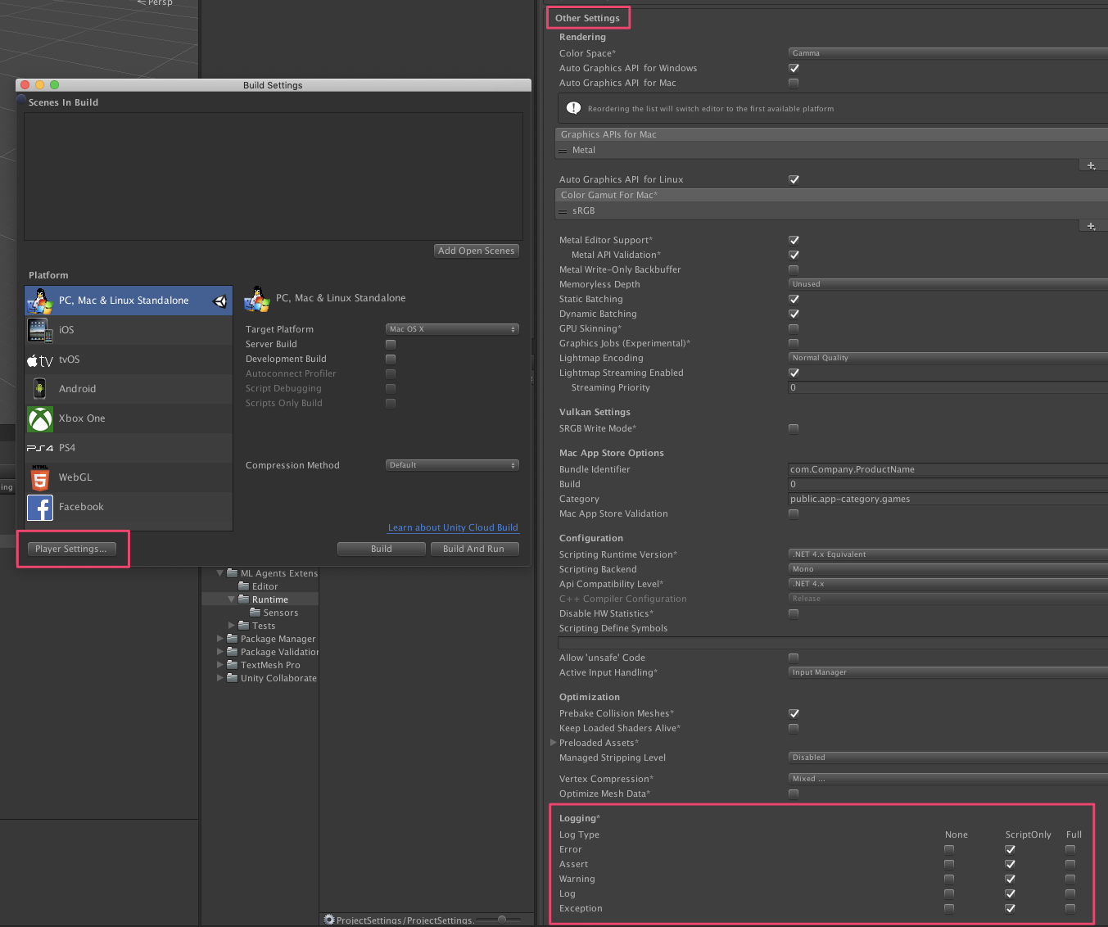Screen dimensions: 1108x927
Task: Click the Learn about Unity Cloud Build link
Action: coord(453,527)
